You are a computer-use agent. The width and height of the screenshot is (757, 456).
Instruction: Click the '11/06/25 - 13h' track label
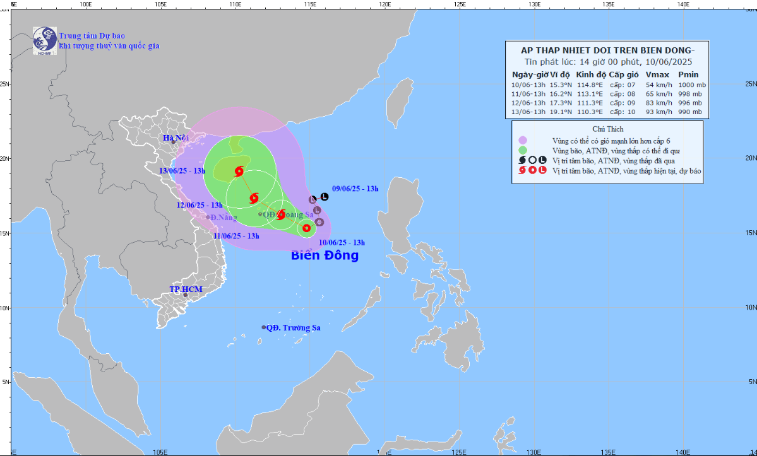[236, 236]
